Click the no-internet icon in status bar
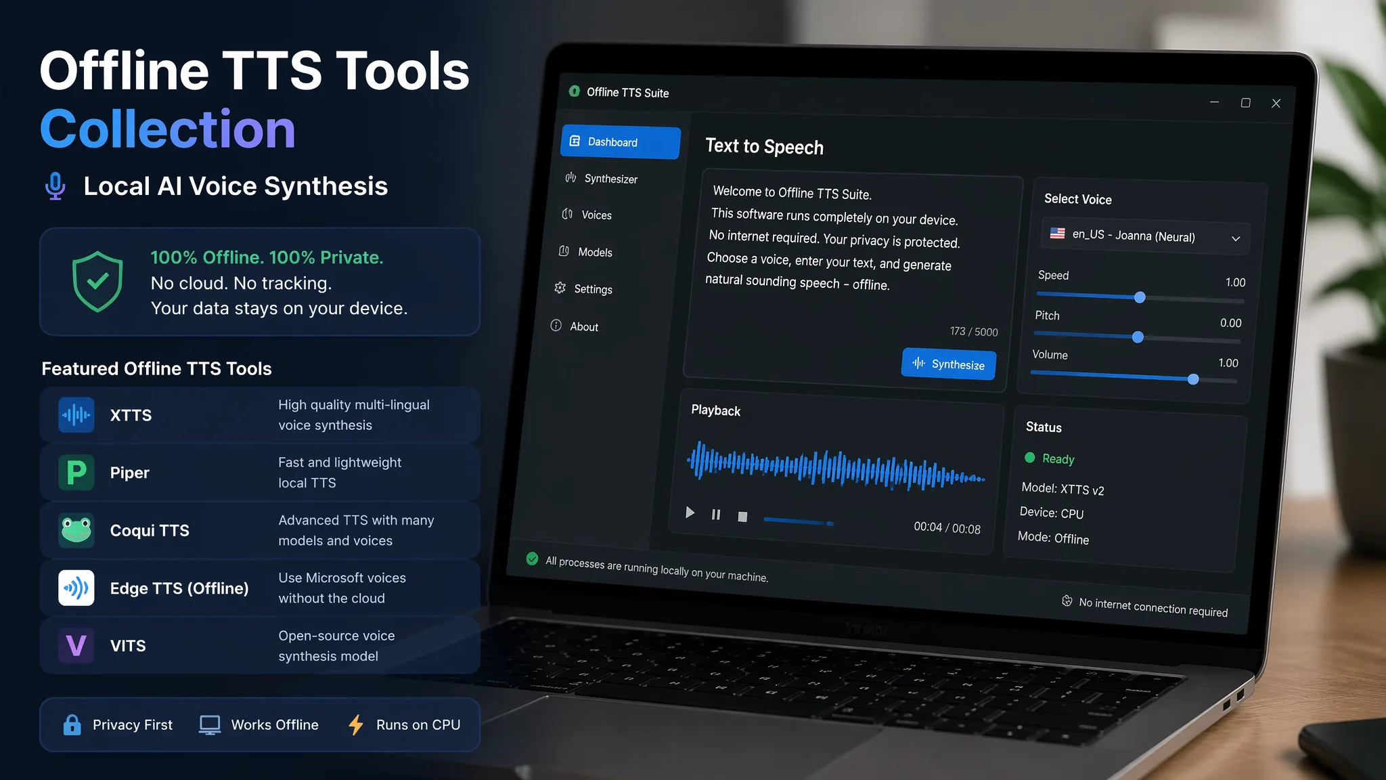This screenshot has height=780, width=1386. point(1067,601)
